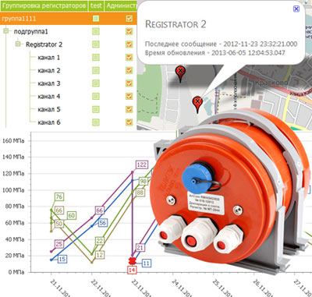Click the purple 25 data label
This screenshot has height=297, width=312.
click(59, 244)
